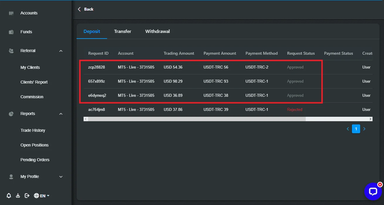Click payment amount USDT-TRC 38
Image resolution: width=384 pixels, height=205 pixels.
pyautogui.click(x=216, y=96)
